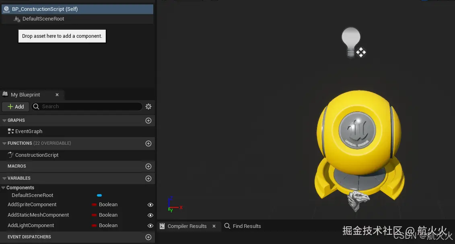Image resolution: width=455 pixels, height=244 pixels.
Task: Click the red Boolean pill of AddLightComponent
Action: (x=94, y=226)
